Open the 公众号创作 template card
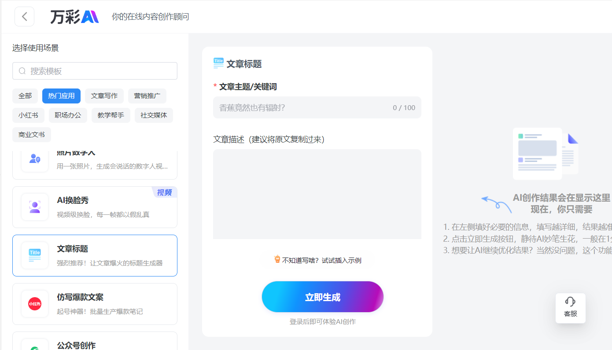This screenshot has height=350, width=612. pyautogui.click(x=95, y=341)
